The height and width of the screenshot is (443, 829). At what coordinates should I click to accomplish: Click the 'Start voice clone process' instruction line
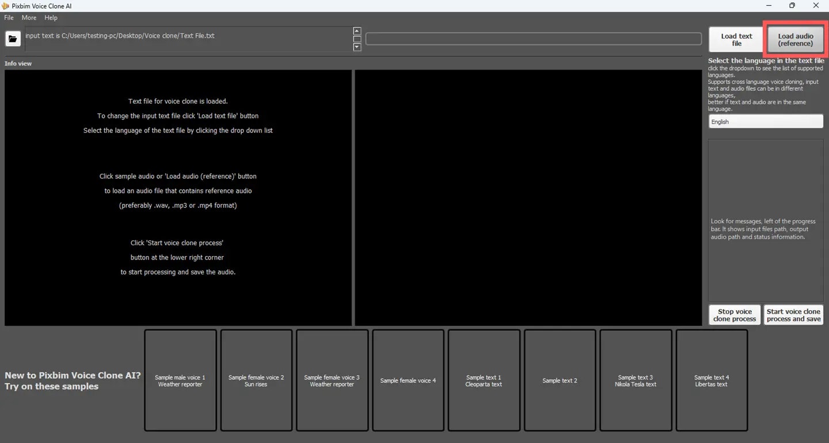177,243
